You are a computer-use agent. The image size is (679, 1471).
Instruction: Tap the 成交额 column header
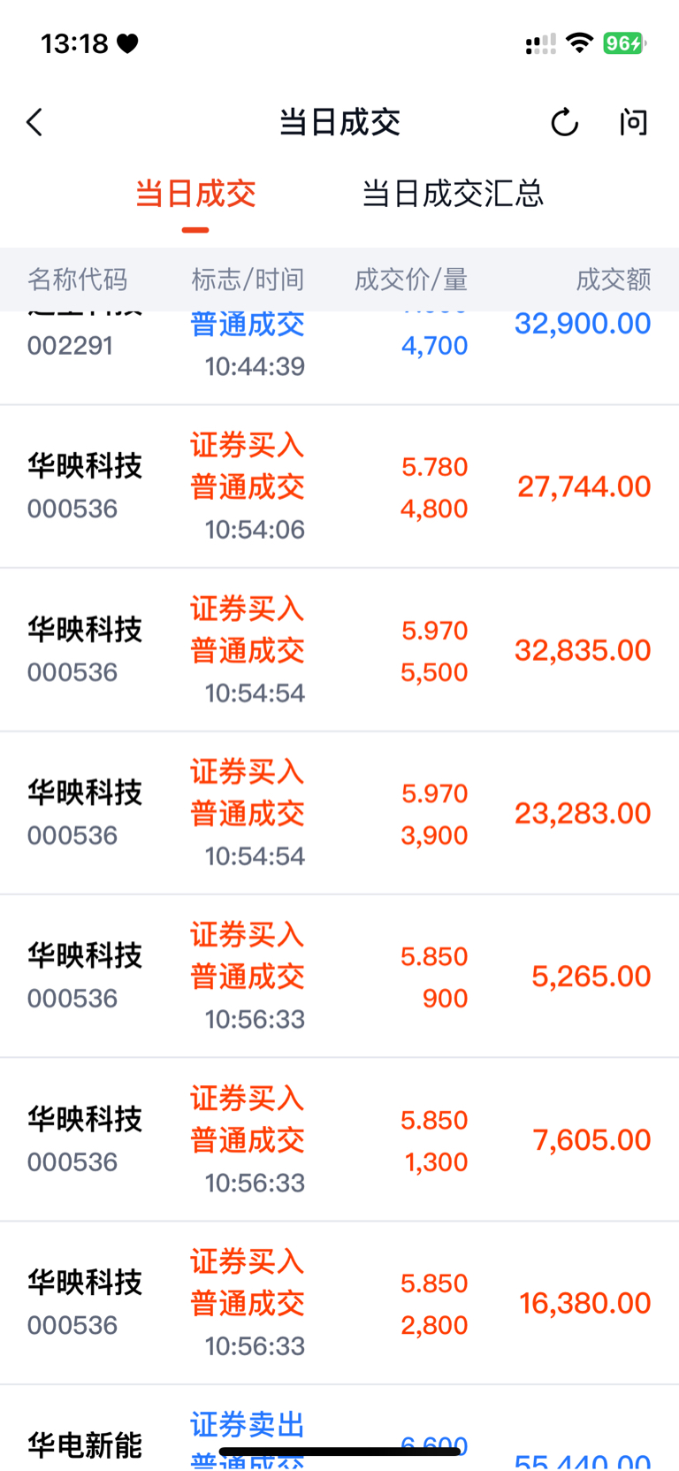tap(614, 280)
